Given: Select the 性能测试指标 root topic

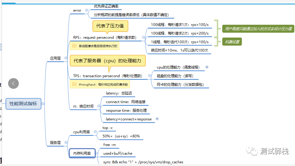Looking at the screenshot, I should (x=23, y=104).
